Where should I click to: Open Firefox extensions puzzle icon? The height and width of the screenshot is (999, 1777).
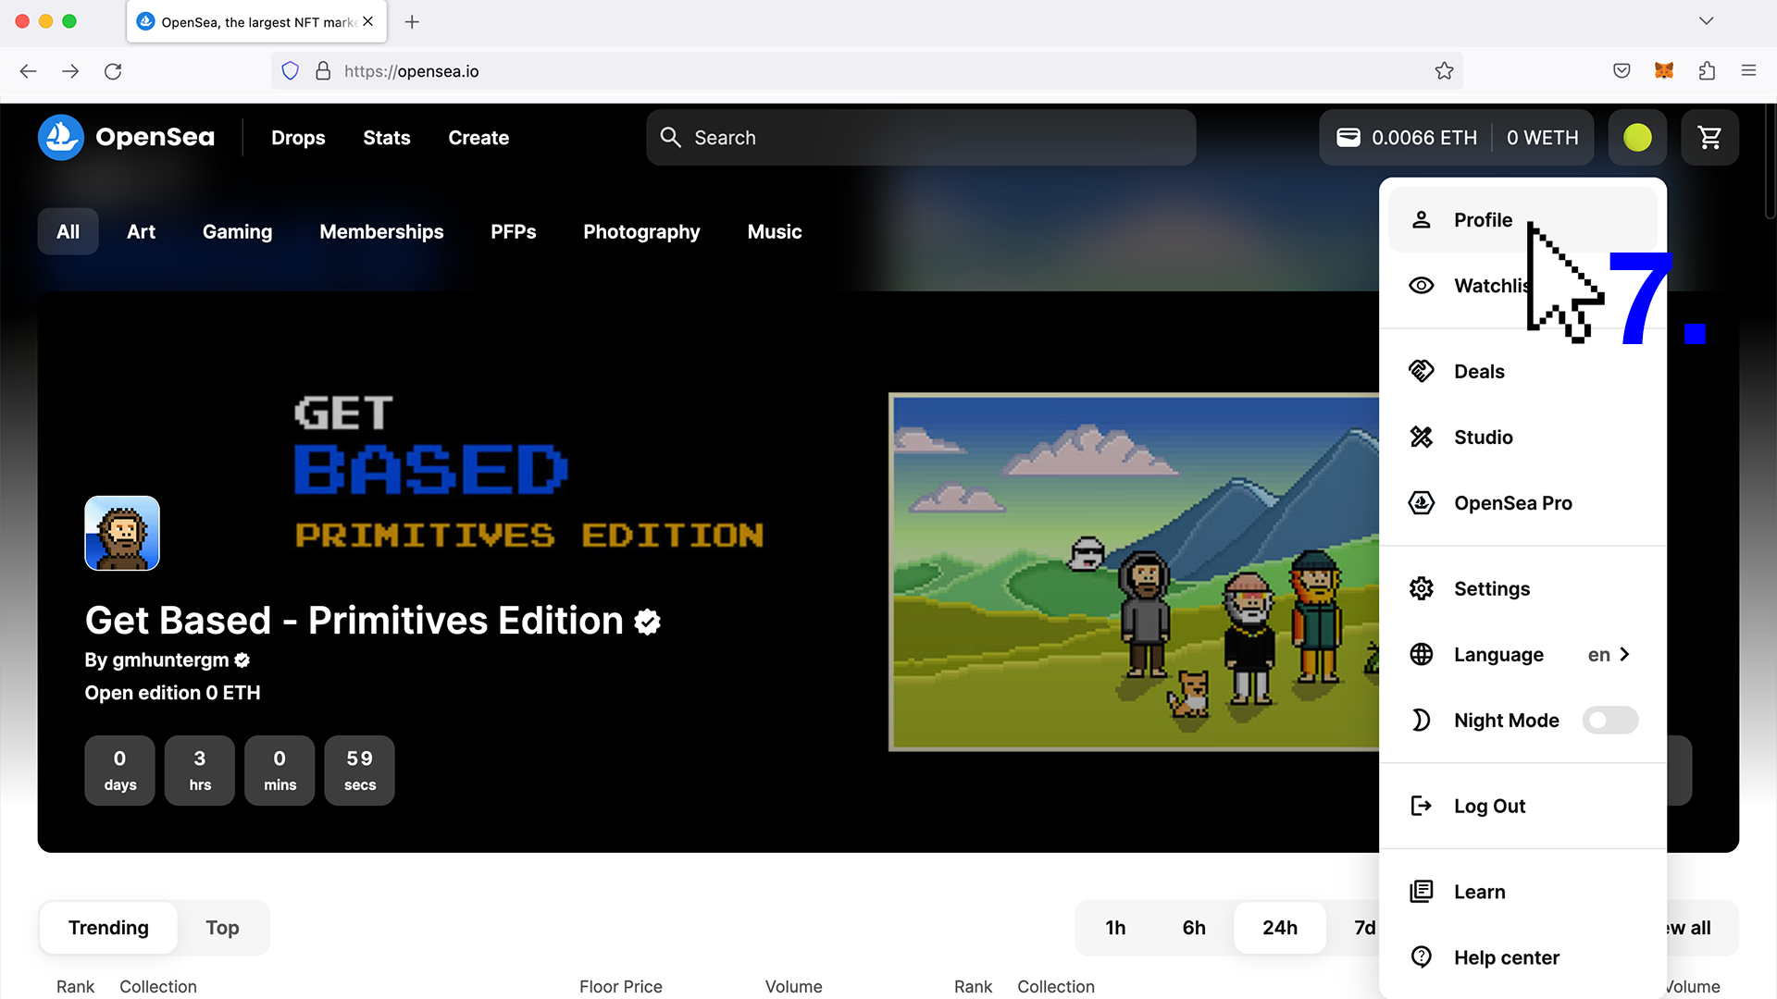tap(1707, 70)
